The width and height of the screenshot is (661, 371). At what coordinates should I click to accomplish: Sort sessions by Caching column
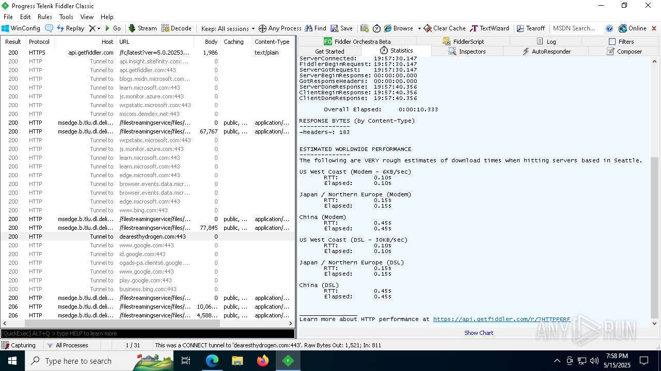[x=236, y=42]
